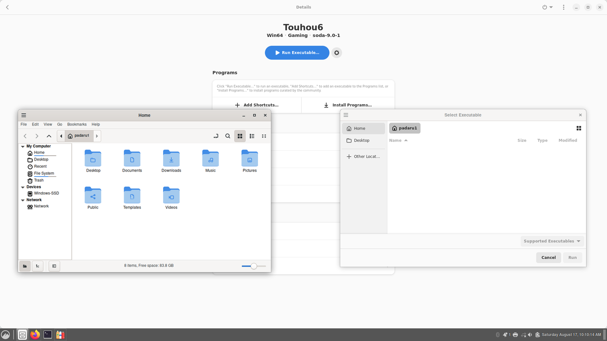
Task: Hide the sidebar using status bar button
Action: pyautogui.click(x=54, y=266)
